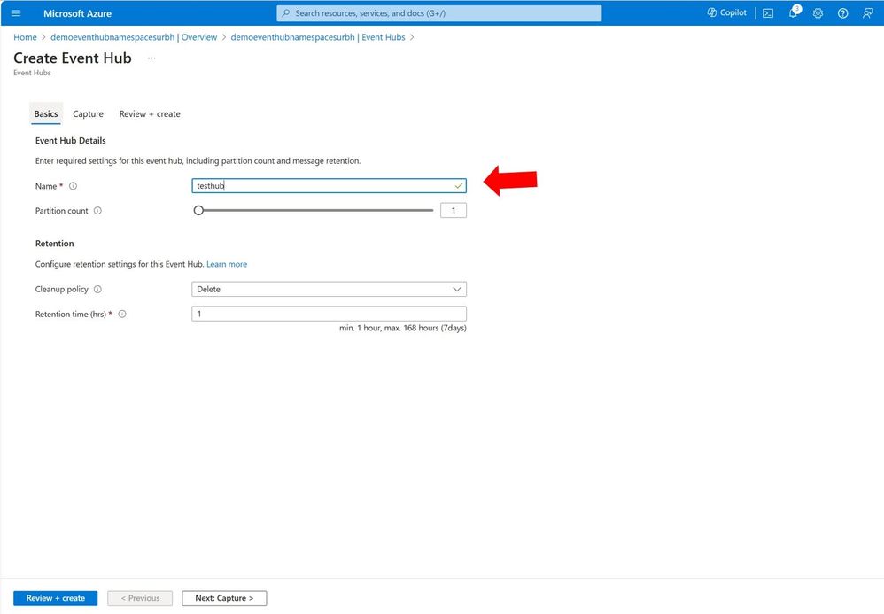Viewport: 884px width, 614px height.
Task: Open Copilot in the header
Action: (726, 12)
